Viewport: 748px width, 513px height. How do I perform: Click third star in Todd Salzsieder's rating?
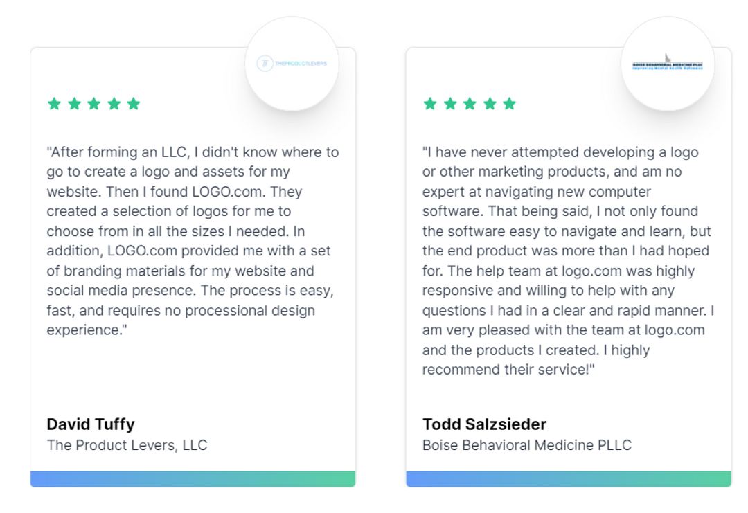click(470, 103)
